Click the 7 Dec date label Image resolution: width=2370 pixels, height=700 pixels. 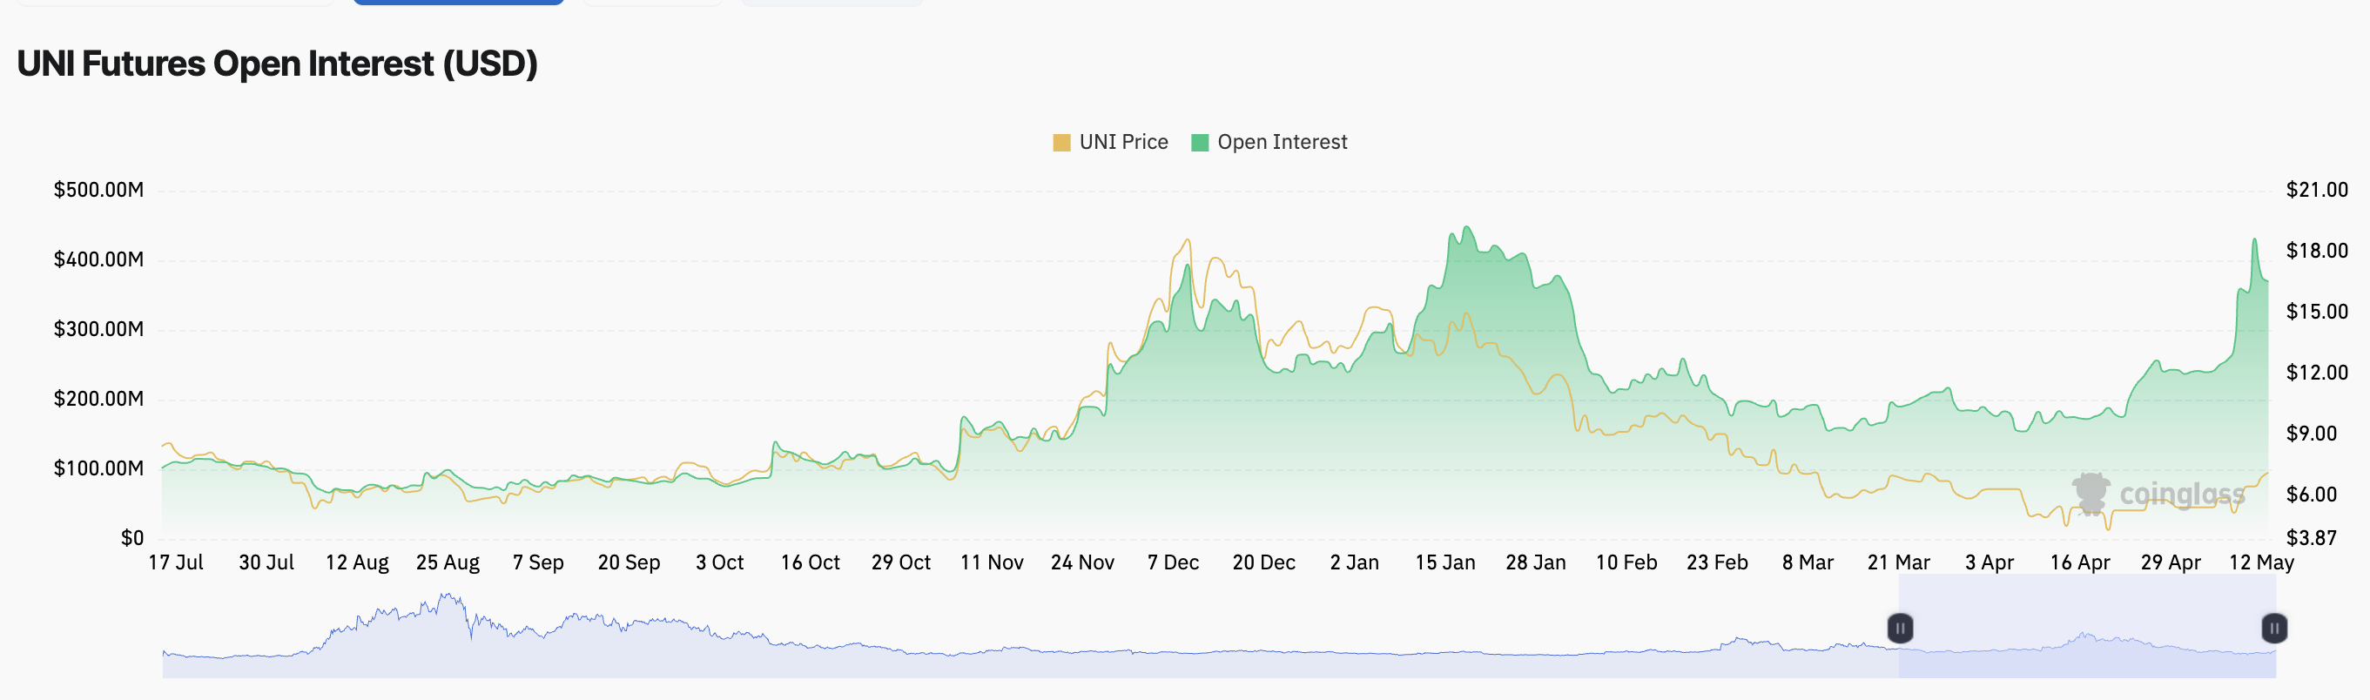coord(1172,562)
